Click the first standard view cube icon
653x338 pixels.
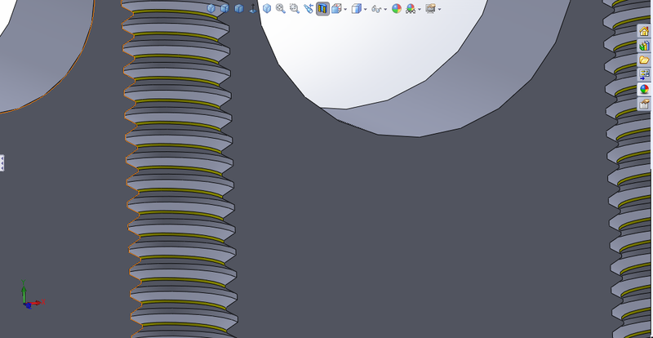click(x=211, y=8)
